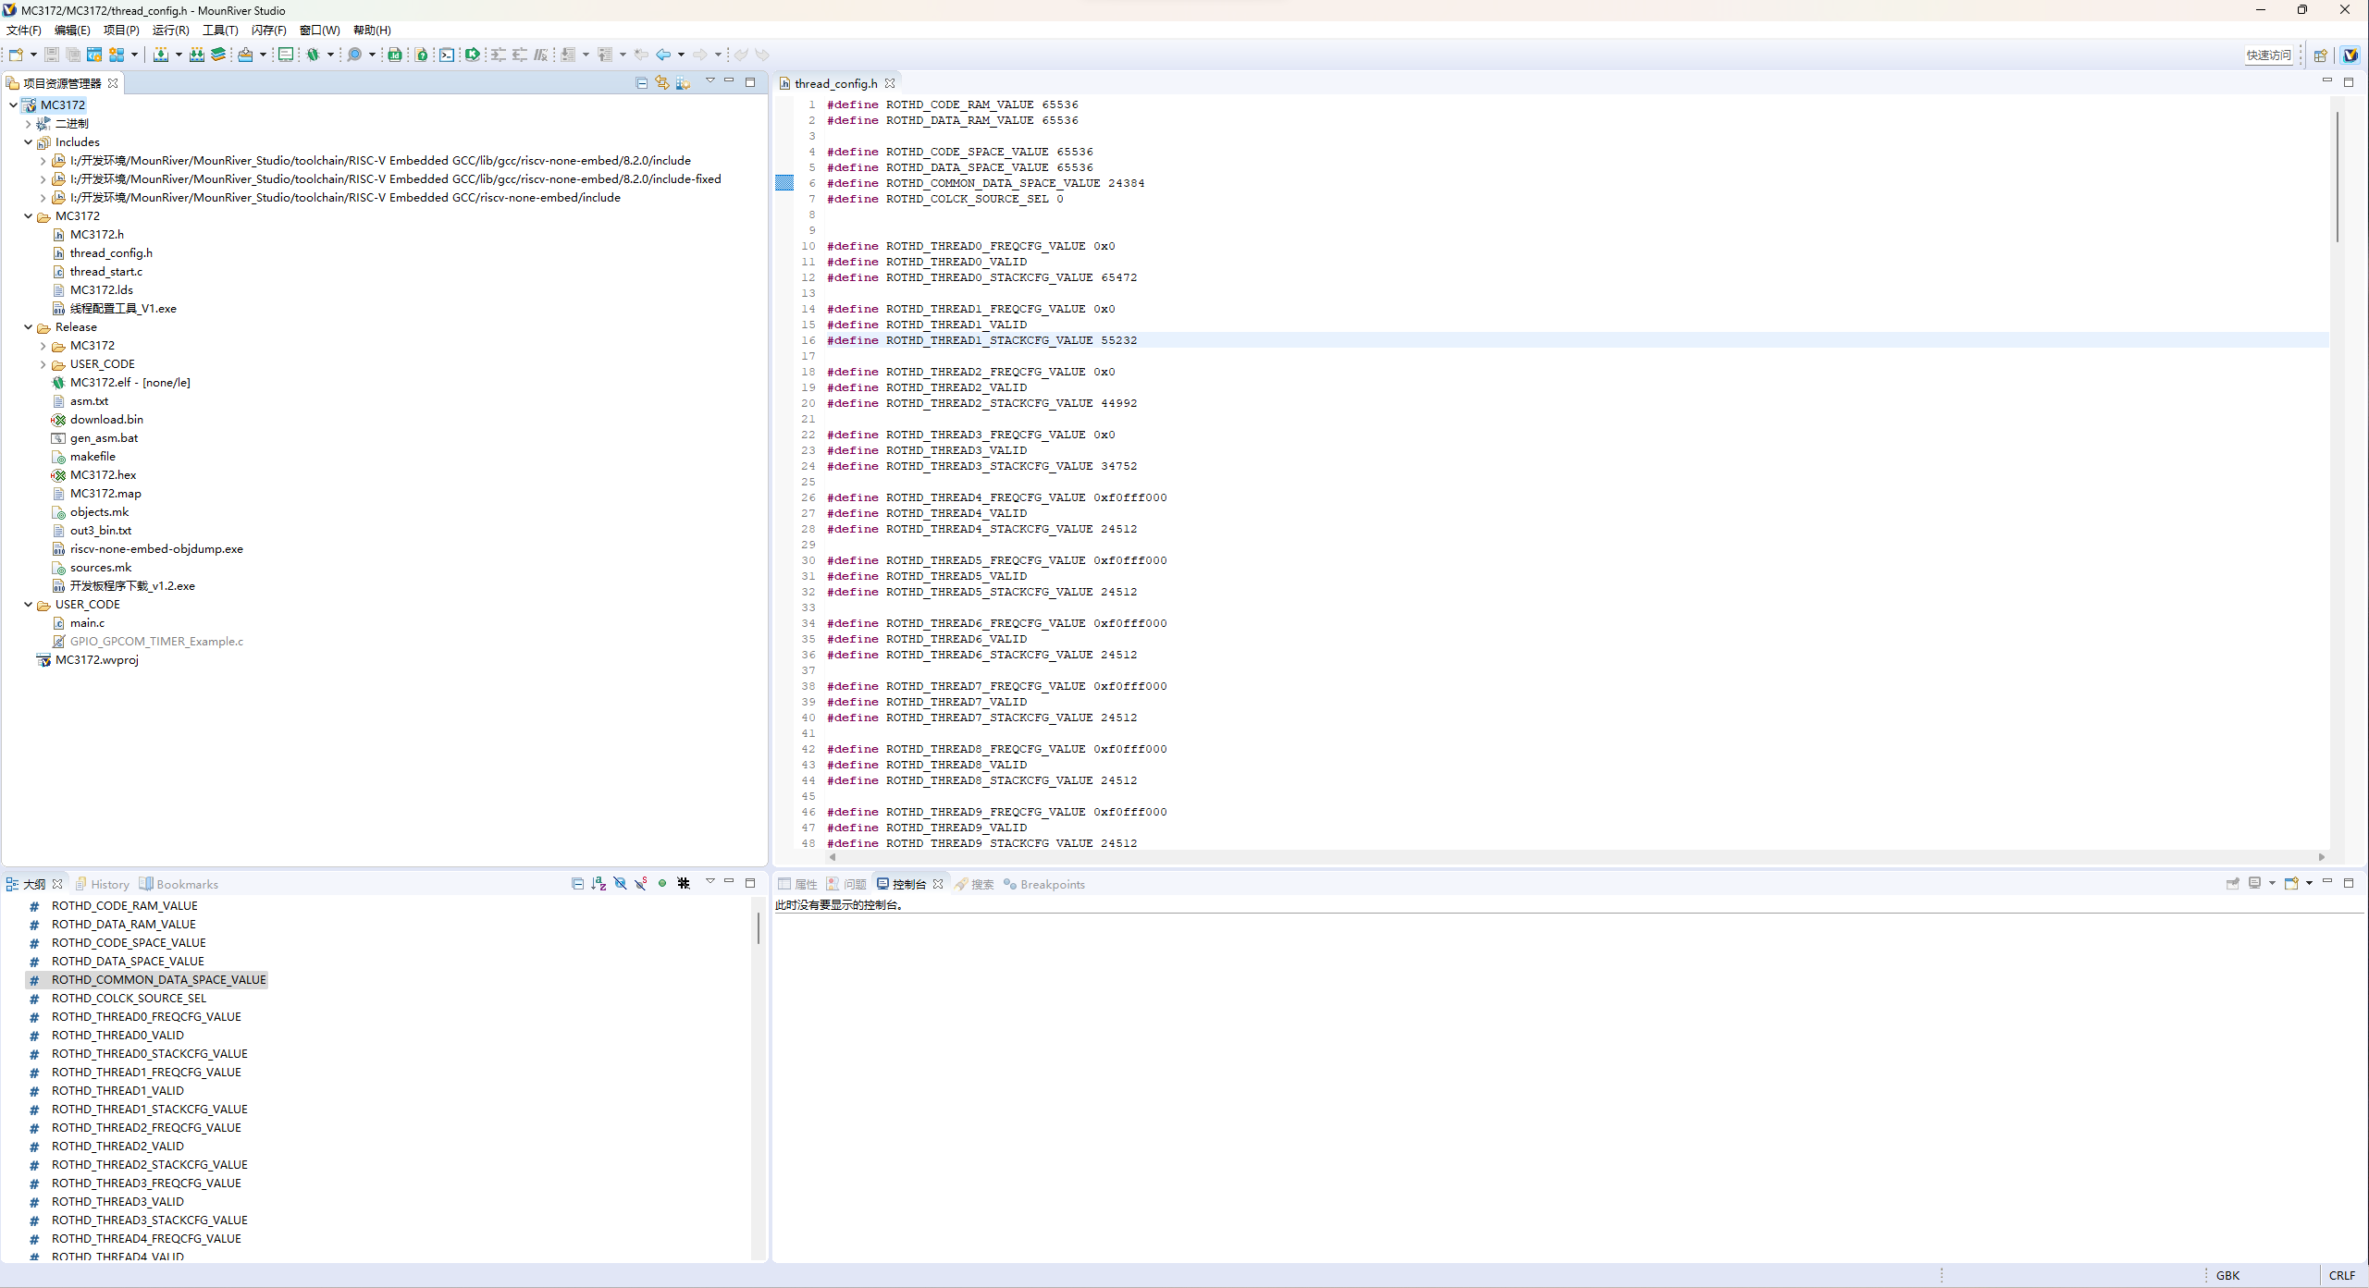Toggle Hide Fields in the outline toolbar
Viewport: 2369px width, 1288px height.
[620, 883]
